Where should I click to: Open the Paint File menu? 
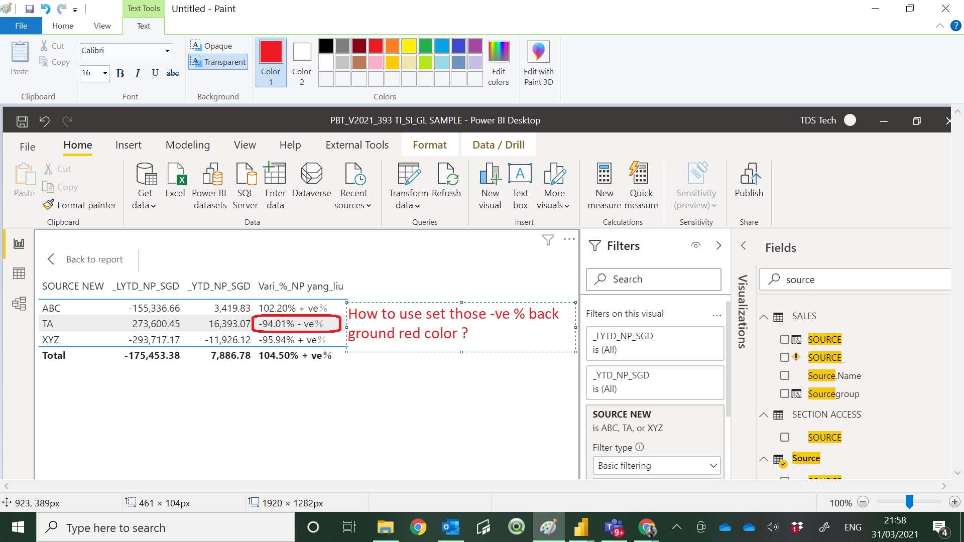pyautogui.click(x=21, y=26)
